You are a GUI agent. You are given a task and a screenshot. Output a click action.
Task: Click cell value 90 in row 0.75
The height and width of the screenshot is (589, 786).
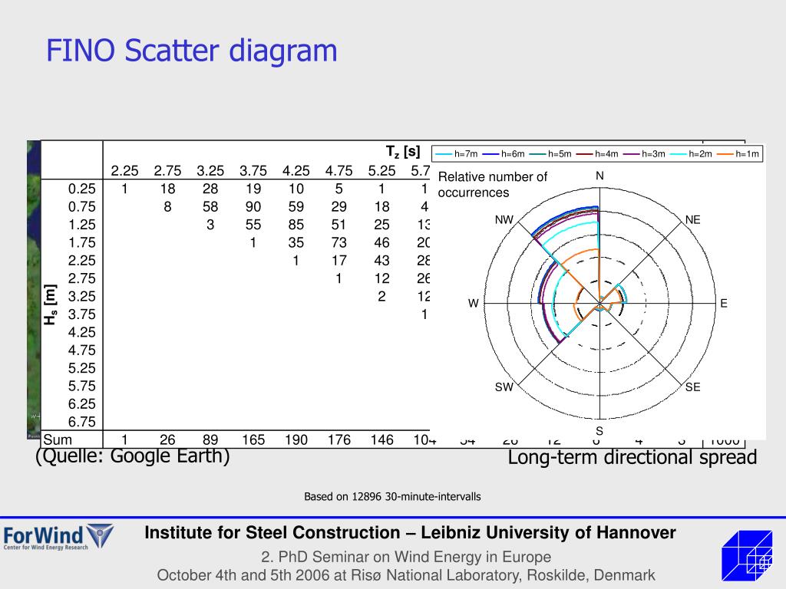click(253, 207)
